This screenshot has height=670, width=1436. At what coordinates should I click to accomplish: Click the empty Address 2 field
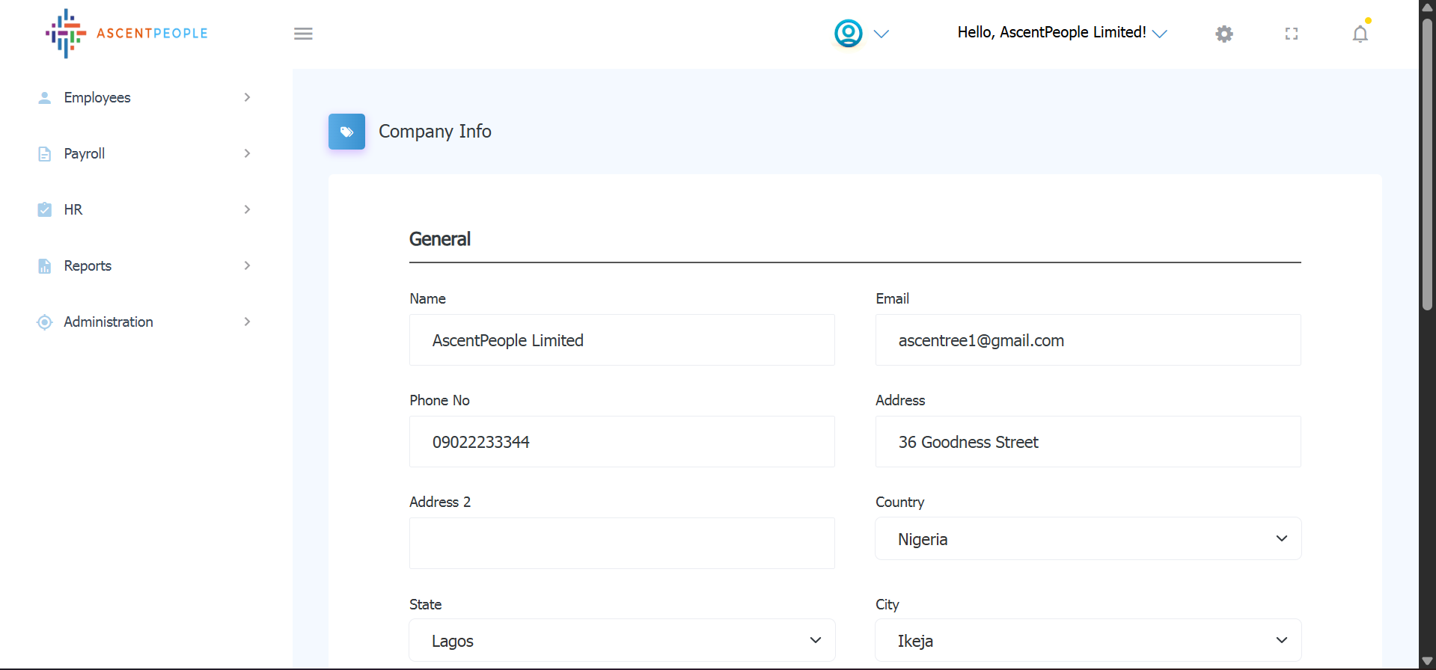point(621,544)
